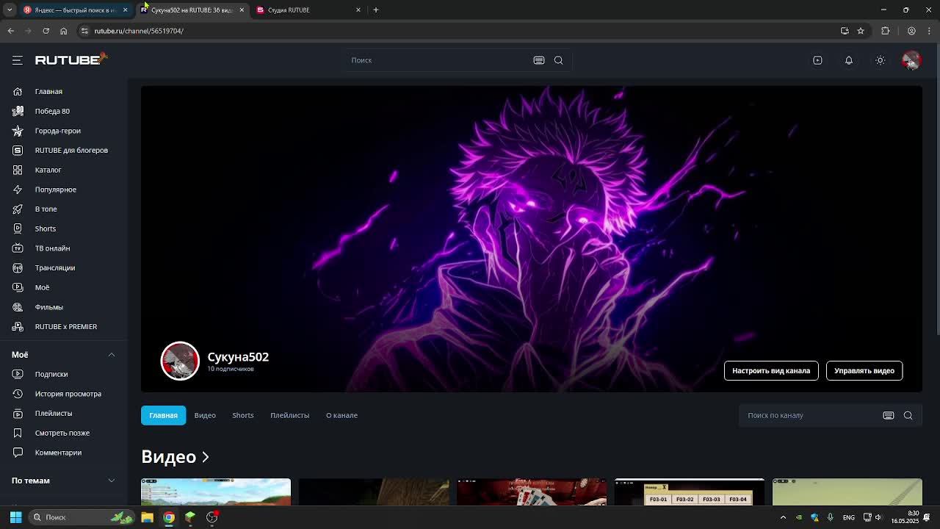Open the notifications bell
The width and height of the screenshot is (940, 529).
[x=849, y=60]
